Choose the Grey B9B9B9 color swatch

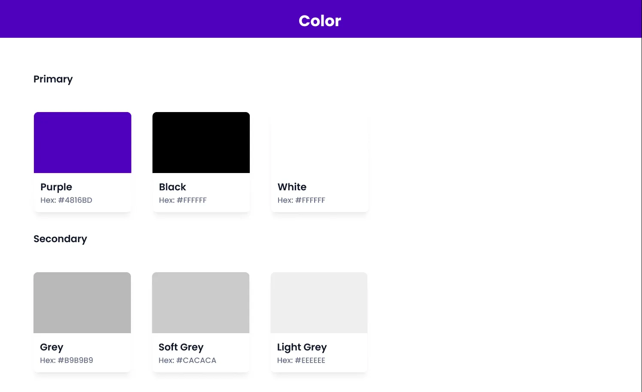click(82, 303)
